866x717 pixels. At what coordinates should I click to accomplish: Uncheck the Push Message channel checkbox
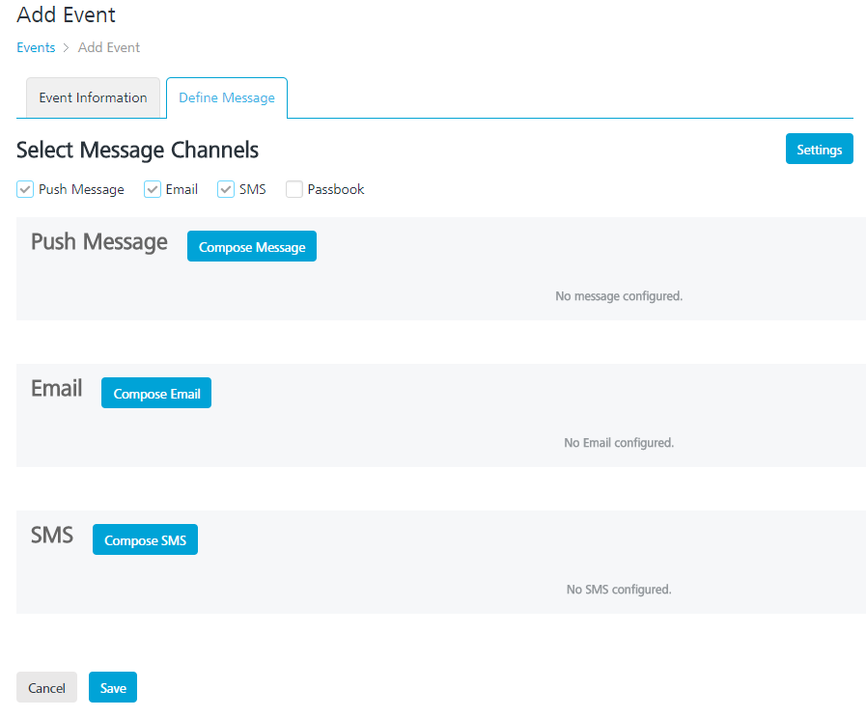tap(25, 189)
